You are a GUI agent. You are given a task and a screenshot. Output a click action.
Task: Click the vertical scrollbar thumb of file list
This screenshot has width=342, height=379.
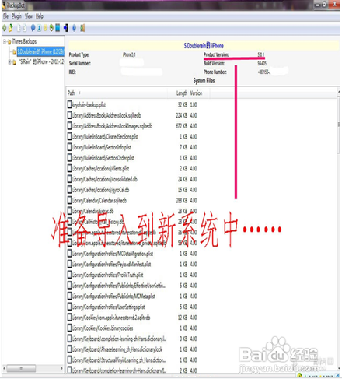(x=339, y=125)
